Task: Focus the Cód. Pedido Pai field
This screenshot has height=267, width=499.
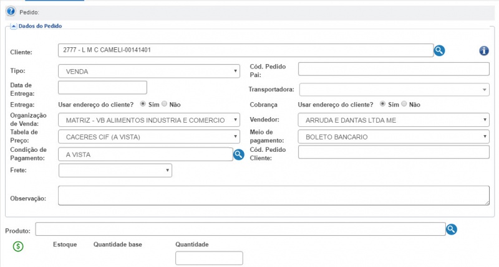Action: [394, 69]
